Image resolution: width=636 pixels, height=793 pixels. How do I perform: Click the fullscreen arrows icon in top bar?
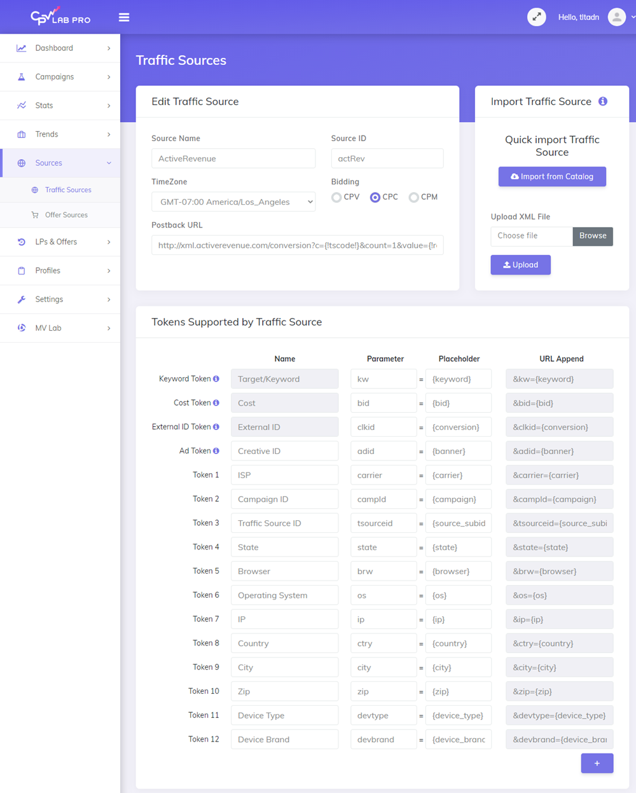point(536,17)
